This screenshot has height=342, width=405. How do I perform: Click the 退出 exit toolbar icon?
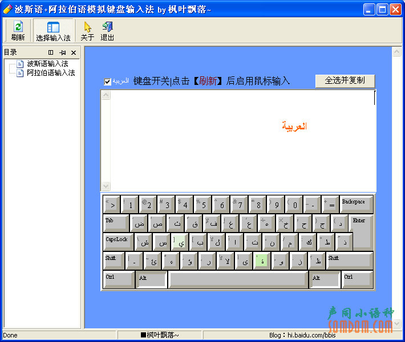point(107,30)
